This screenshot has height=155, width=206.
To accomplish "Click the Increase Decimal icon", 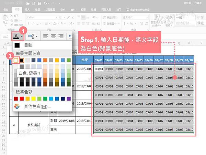I will [x=141, y=23].
